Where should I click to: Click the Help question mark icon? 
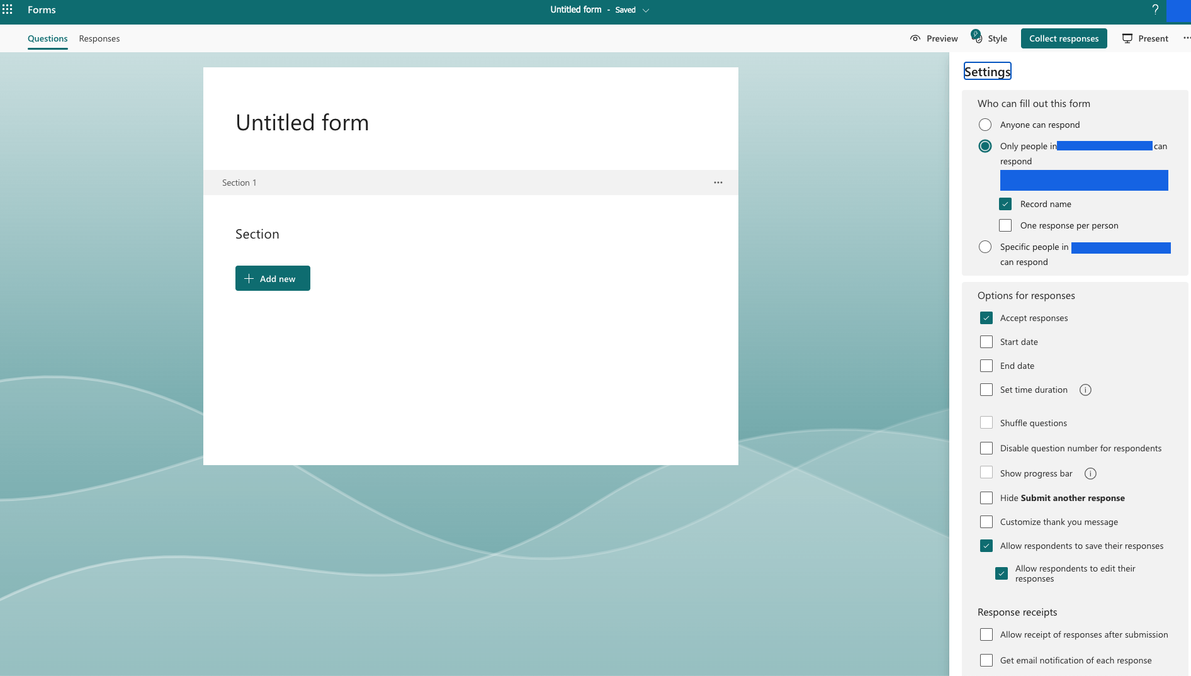1154,9
